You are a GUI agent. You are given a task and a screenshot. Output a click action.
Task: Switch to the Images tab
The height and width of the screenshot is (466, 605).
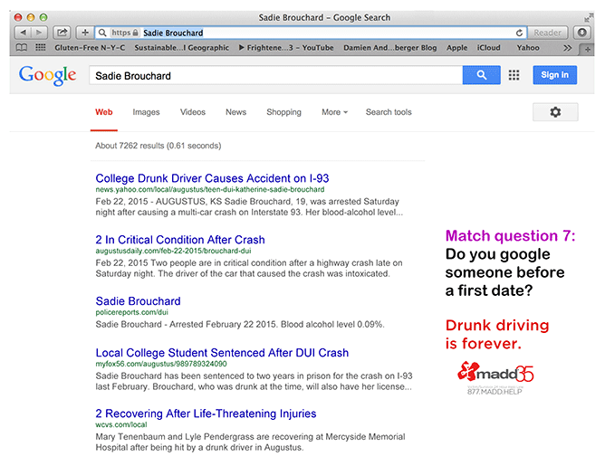point(146,112)
